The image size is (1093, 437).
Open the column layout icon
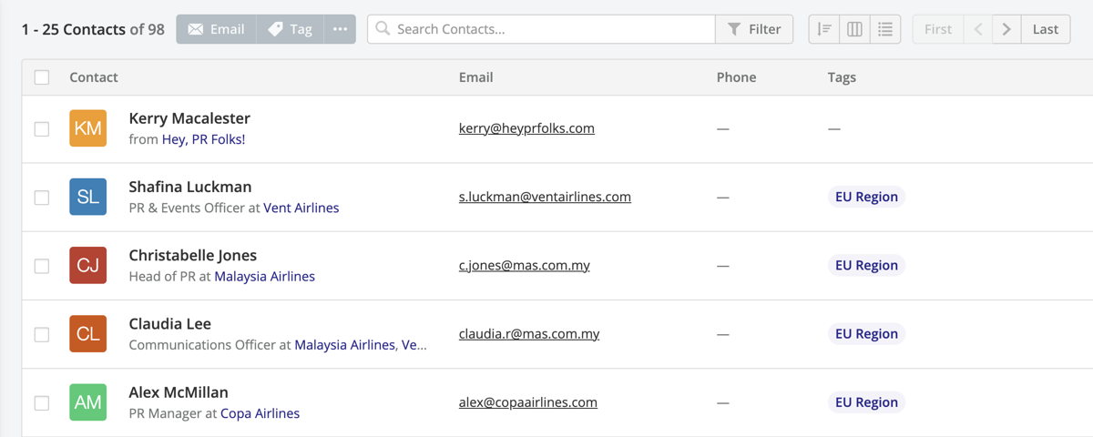tap(854, 29)
